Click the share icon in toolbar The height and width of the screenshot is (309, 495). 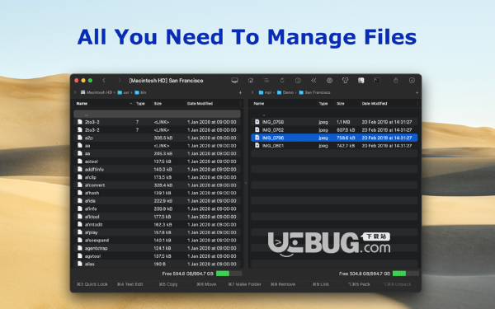tap(395, 81)
